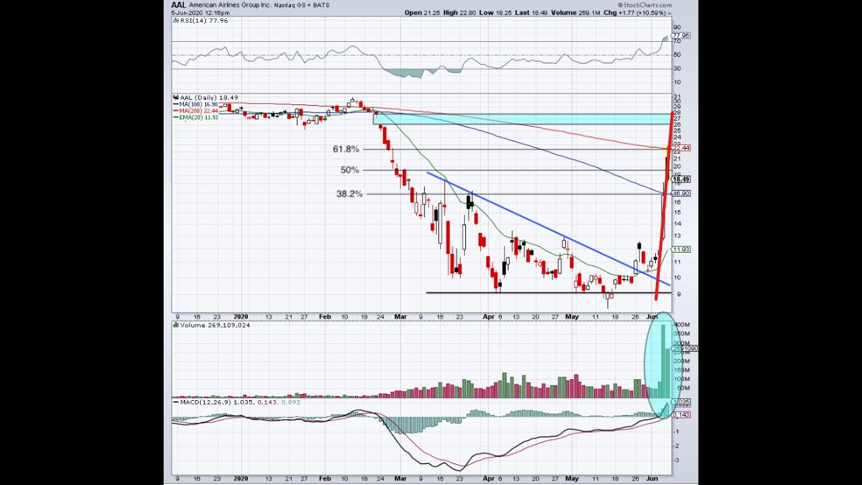Click the red 0.143 signal tag on MACD scale
Viewport: 862px width, 485px height.
(x=681, y=415)
